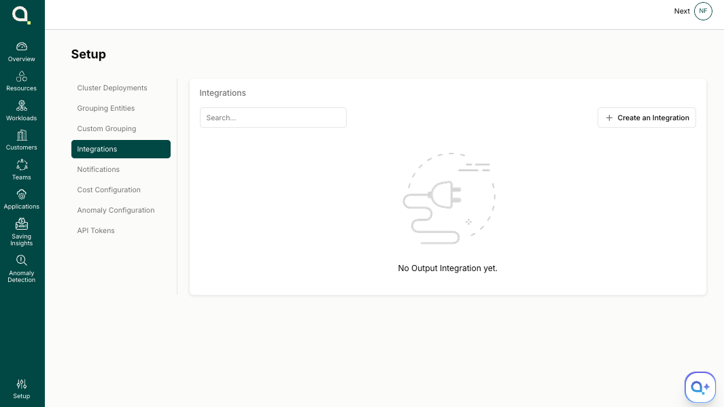Viewport: 724px width, 407px height.
Task: Open the Applications section
Action: (22, 199)
